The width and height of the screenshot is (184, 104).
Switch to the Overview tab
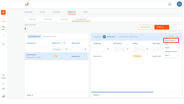coord(28,12)
